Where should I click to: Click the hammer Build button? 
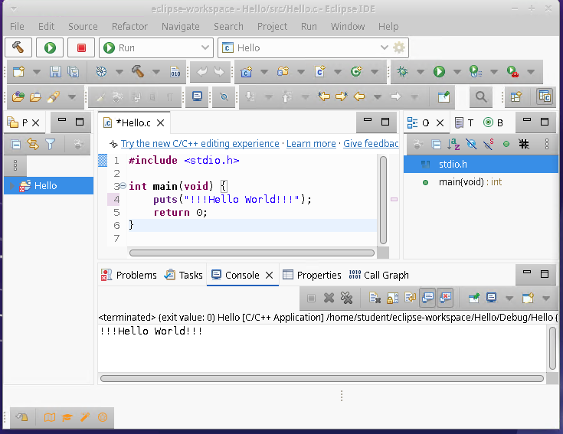(18, 47)
